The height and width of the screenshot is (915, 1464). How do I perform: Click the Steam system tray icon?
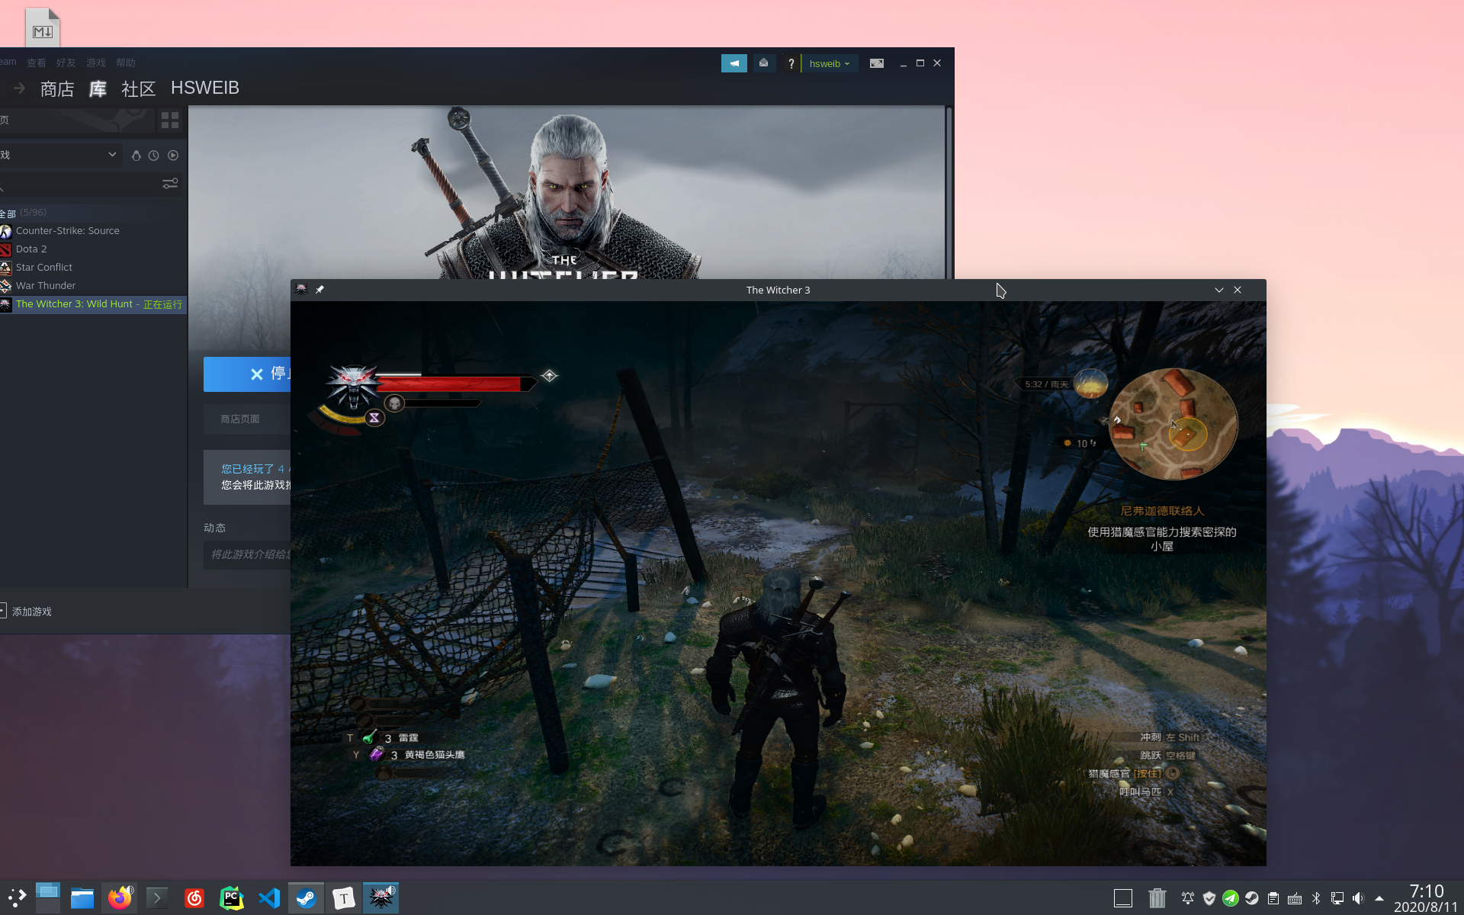[x=1252, y=898]
